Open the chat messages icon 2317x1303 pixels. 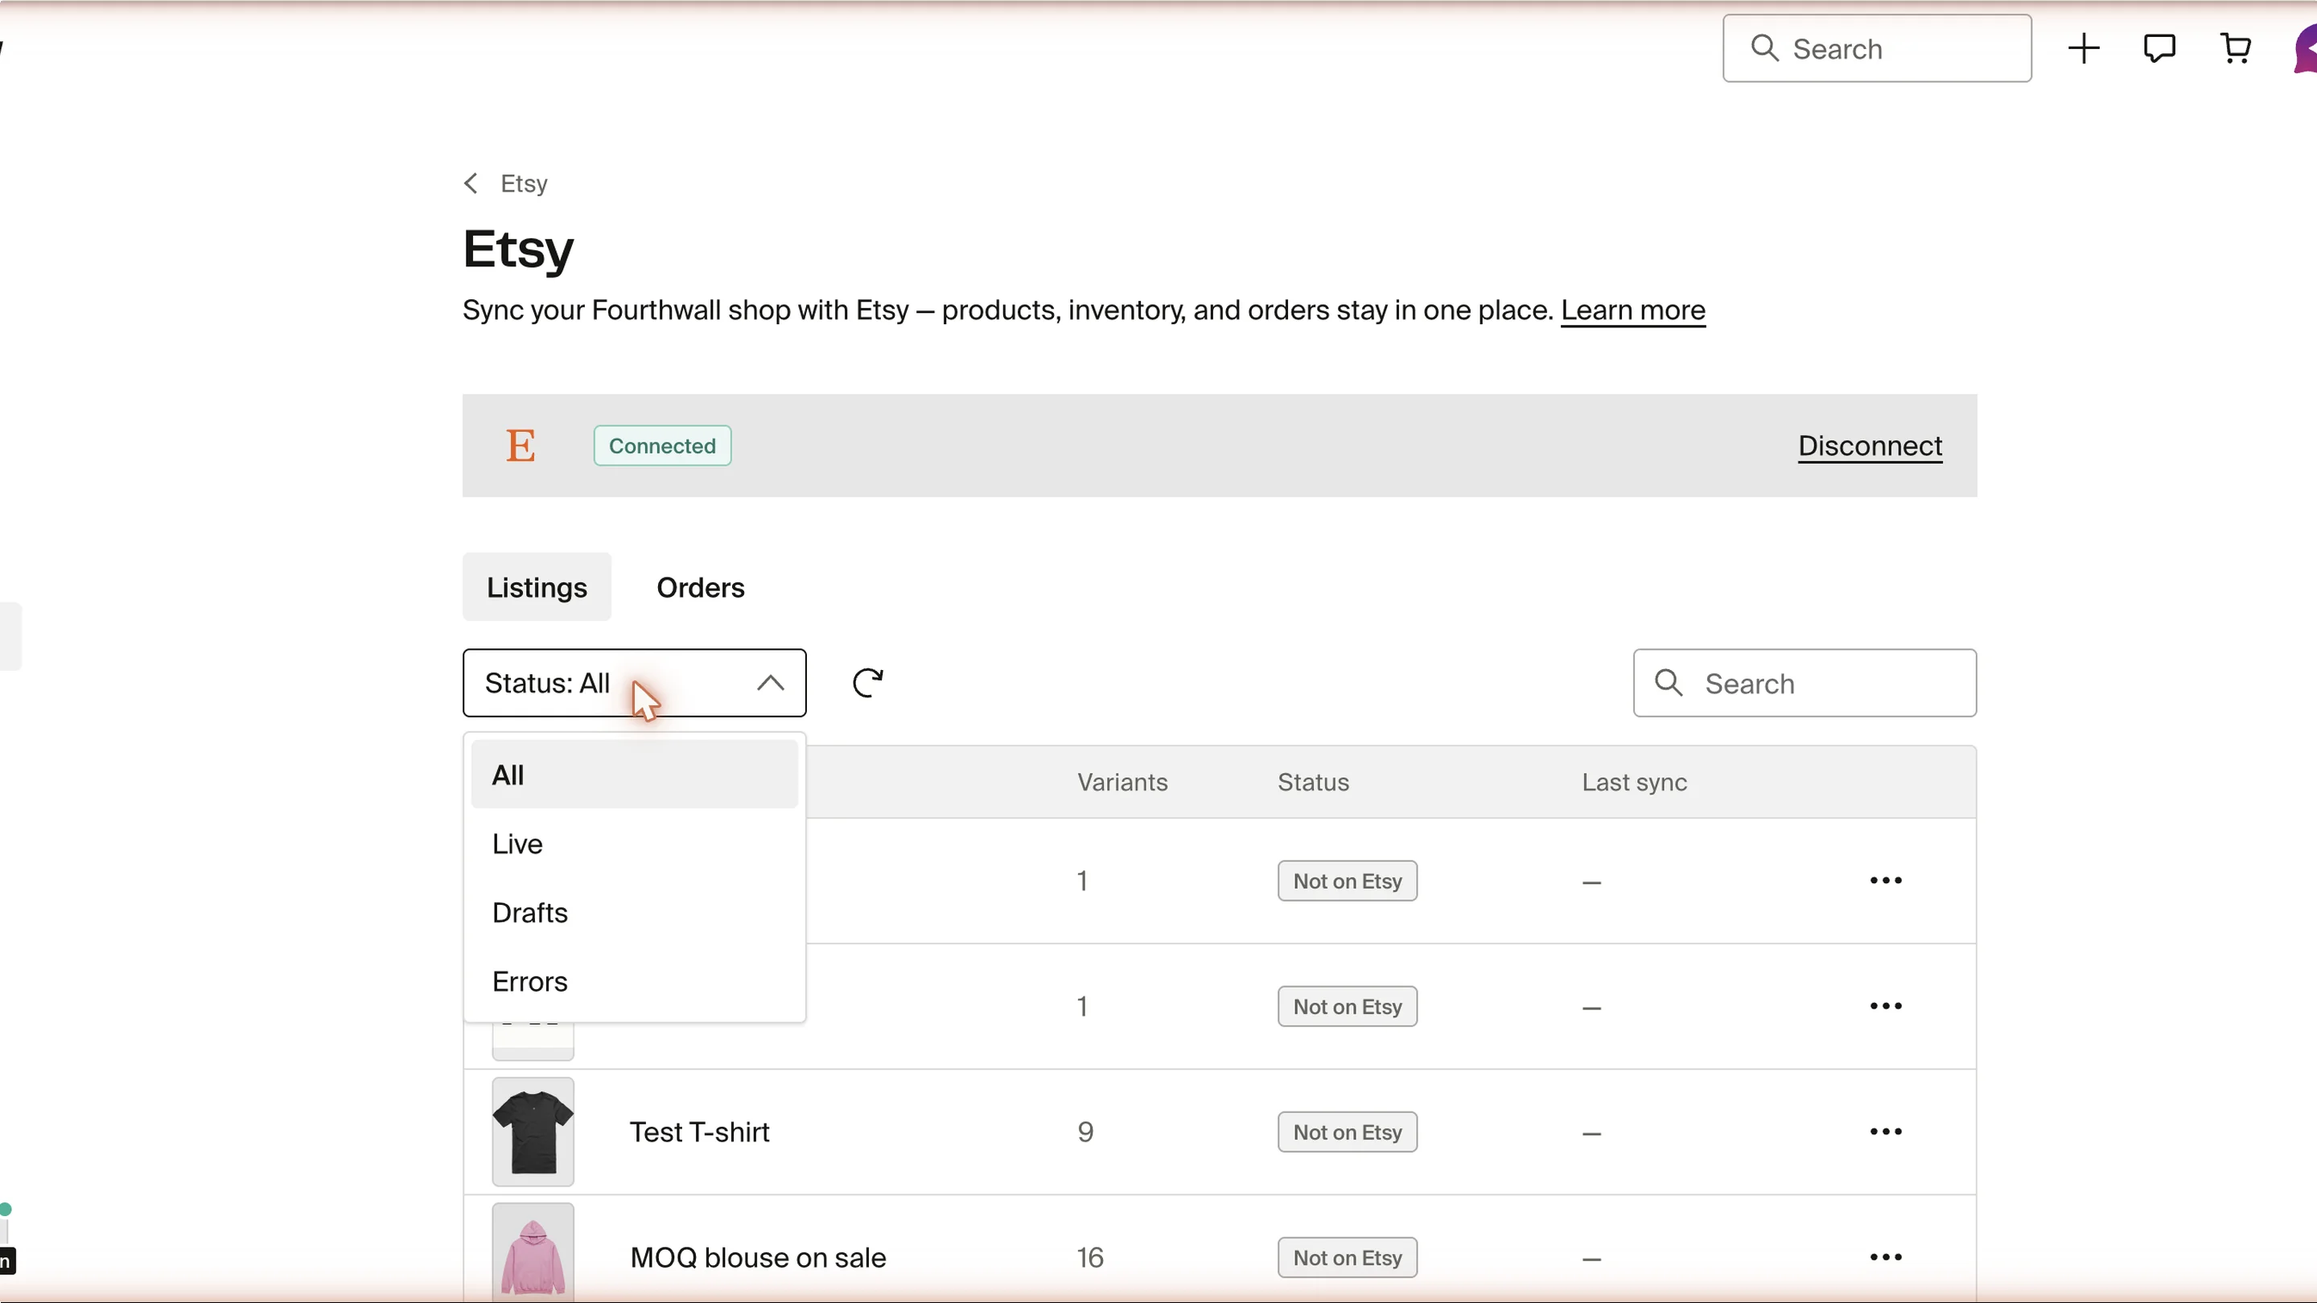[2159, 48]
